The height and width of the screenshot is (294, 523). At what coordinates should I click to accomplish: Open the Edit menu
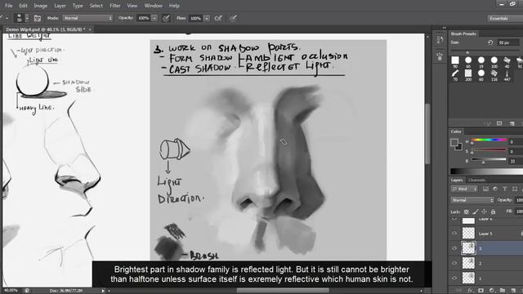23,6
